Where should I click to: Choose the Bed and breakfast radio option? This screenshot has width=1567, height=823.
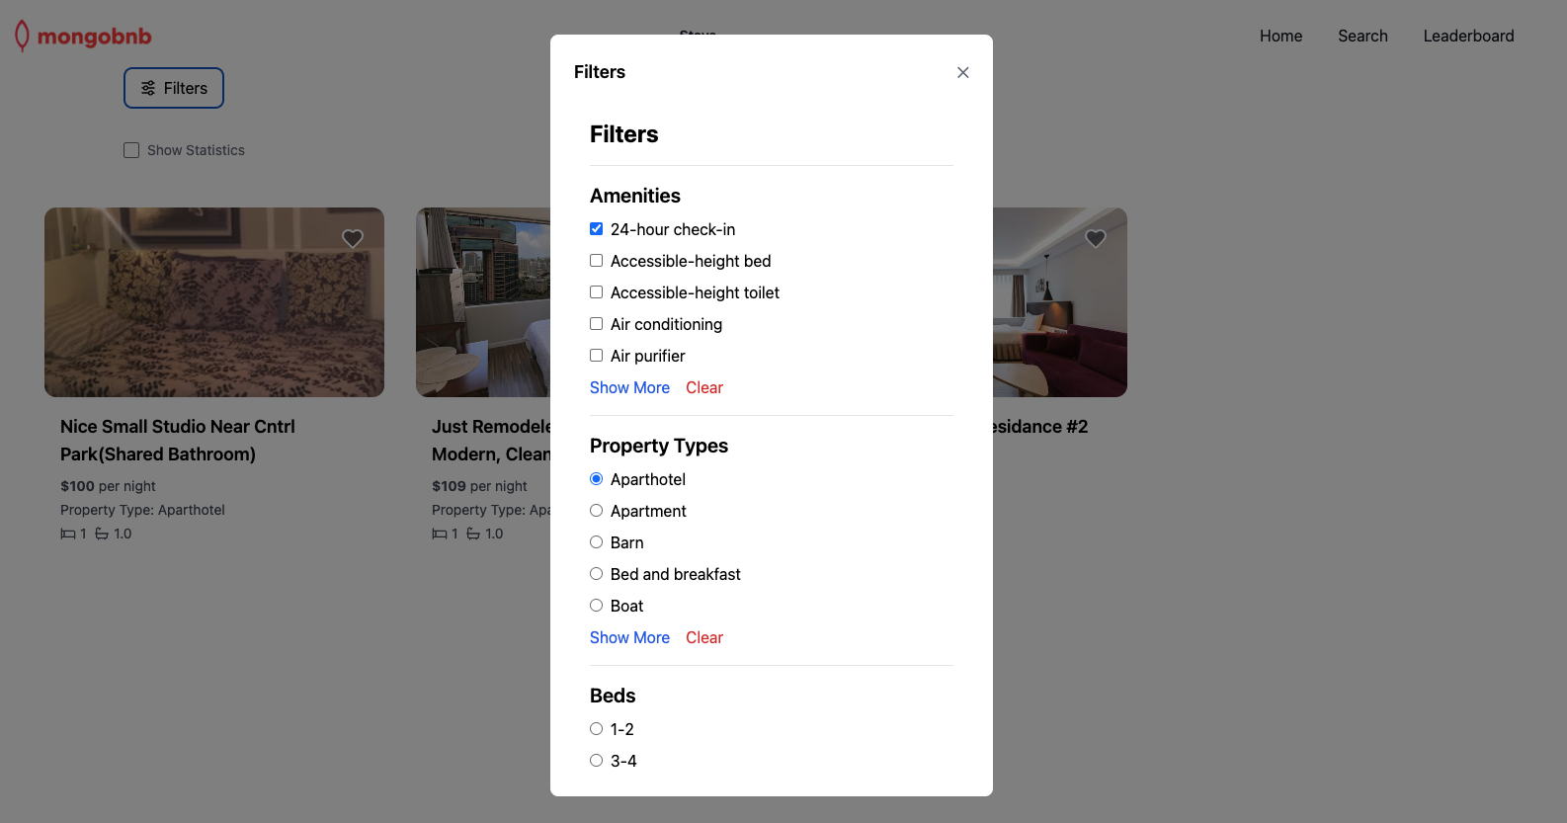click(x=597, y=574)
